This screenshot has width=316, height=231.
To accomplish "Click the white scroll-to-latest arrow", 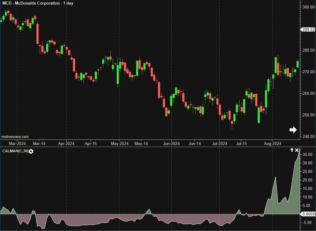I will coord(293,130).
